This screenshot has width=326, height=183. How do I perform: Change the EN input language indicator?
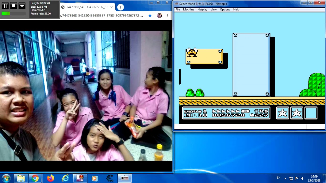(x=278, y=178)
